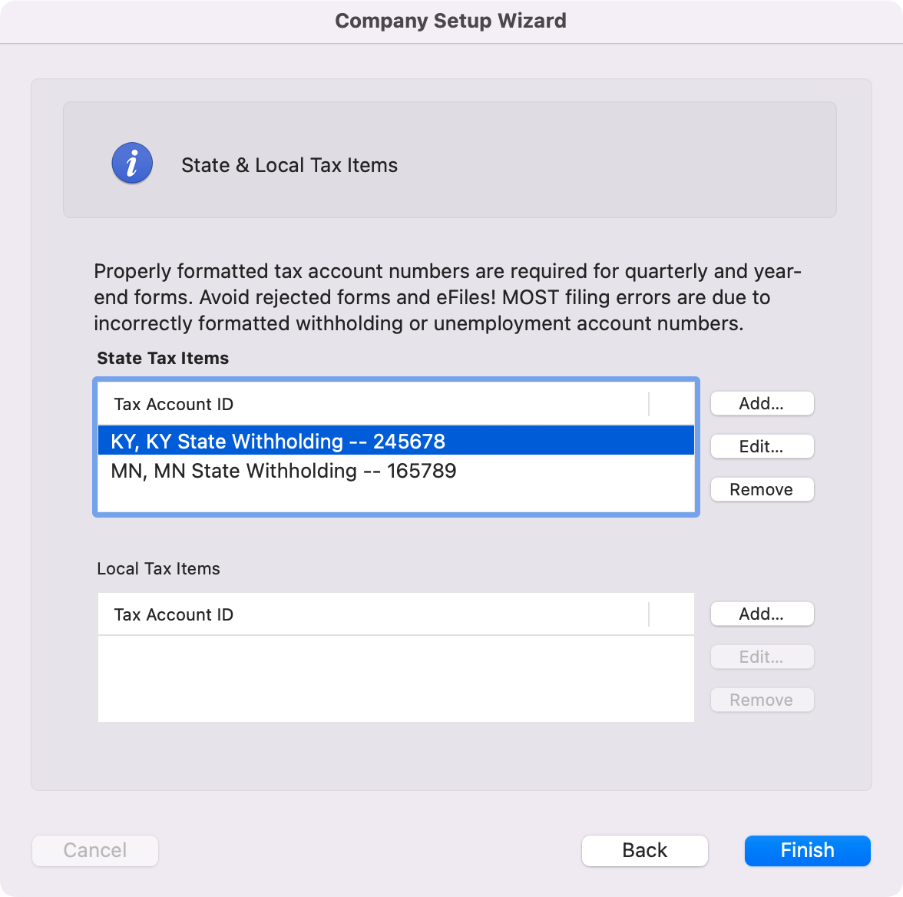Click the blue info icon
The image size is (903, 897).
click(132, 163)
